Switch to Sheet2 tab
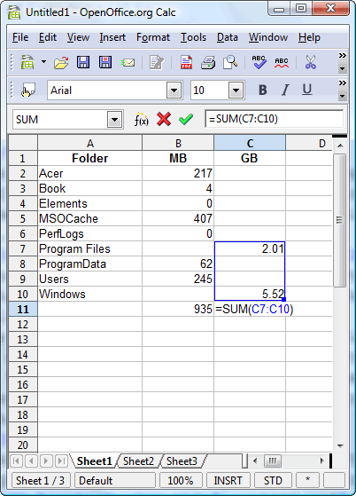The height and width of the screenshot is (496, 356). point(138,461)
